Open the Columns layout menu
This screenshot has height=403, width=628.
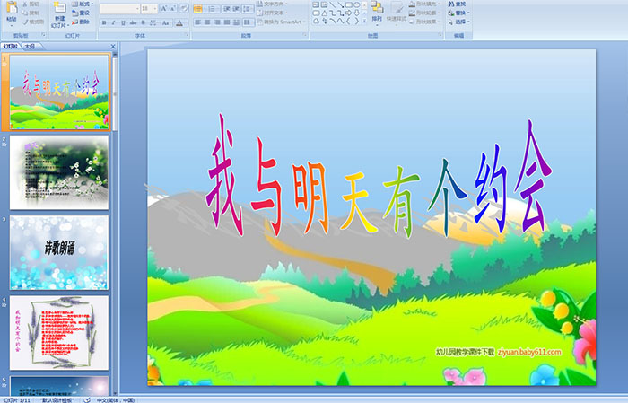click(249, 22)
